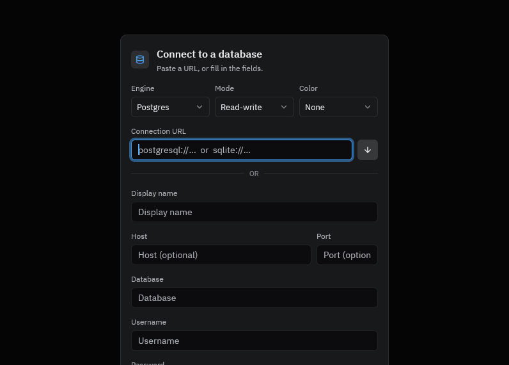Image resolution: width=509 pixels, height=365 pixels.
Task: Open the Engine dropdown showing Postgres
Action: tap(170, 107)
